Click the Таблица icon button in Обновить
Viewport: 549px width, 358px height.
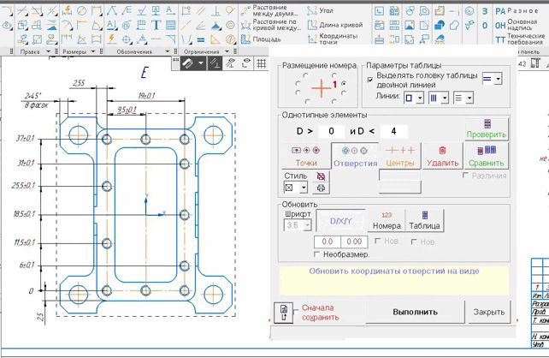[424, 220]
